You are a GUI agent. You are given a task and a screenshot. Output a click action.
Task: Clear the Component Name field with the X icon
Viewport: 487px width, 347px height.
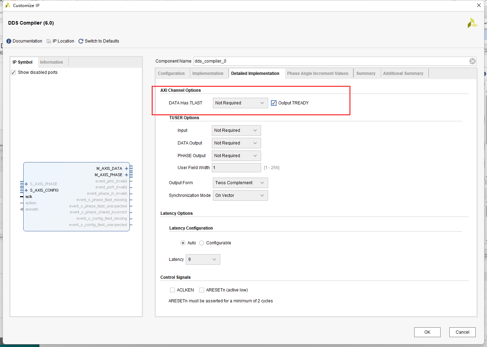(x=473, y=61)
